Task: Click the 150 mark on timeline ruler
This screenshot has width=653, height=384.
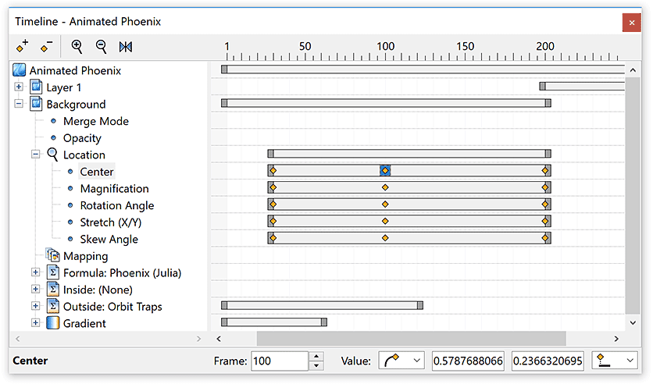Action: [466, 46]
